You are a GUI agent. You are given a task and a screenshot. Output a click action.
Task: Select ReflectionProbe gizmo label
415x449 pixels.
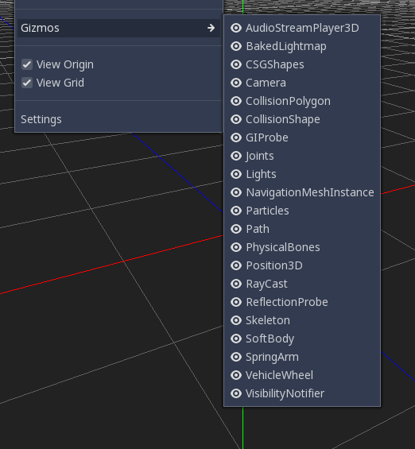(287, 302)
